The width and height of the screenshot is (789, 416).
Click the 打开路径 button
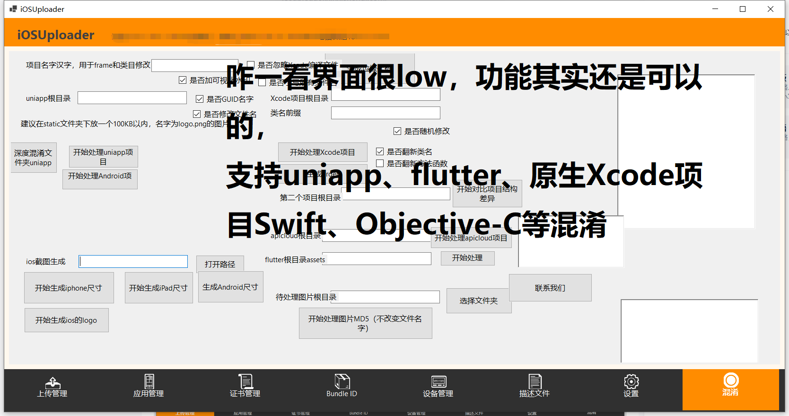[x=220, y=264]
